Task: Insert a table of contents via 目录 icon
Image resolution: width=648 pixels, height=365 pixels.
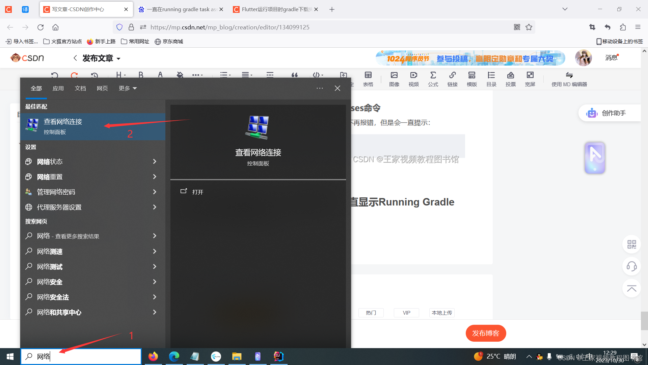Action: pos(491,79)
